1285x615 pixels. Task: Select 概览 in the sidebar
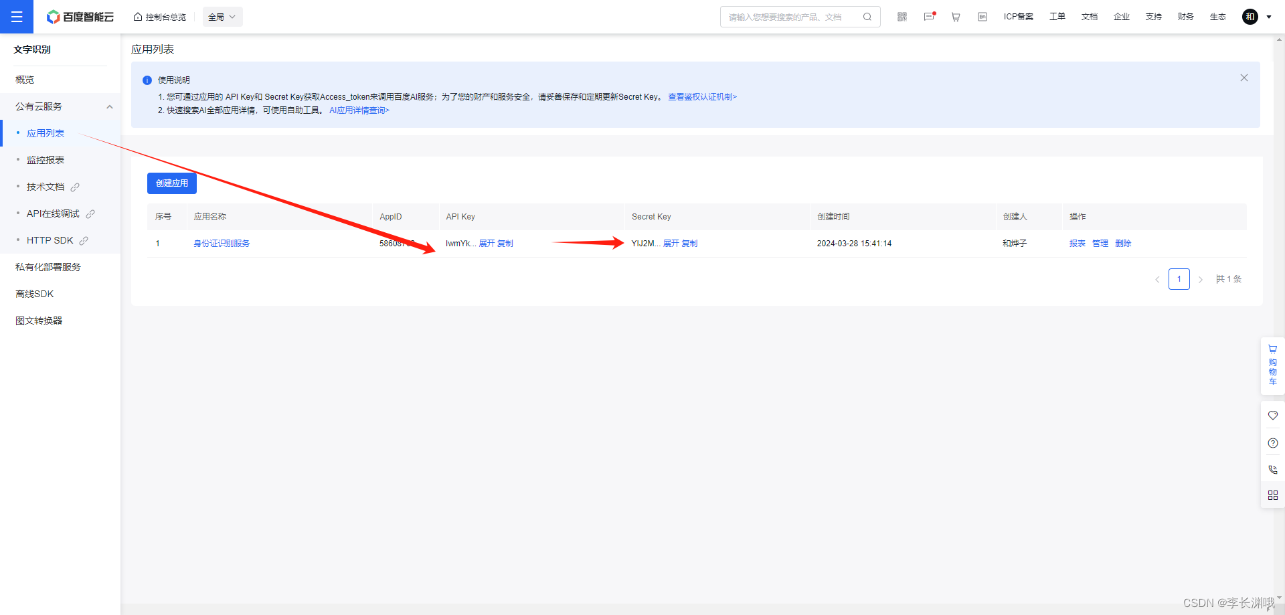pyautogui.click(x=60, y=80)
